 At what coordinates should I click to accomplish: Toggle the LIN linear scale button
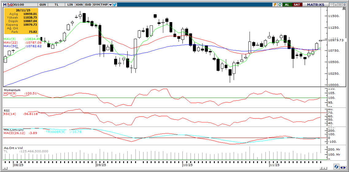(70, 5)
